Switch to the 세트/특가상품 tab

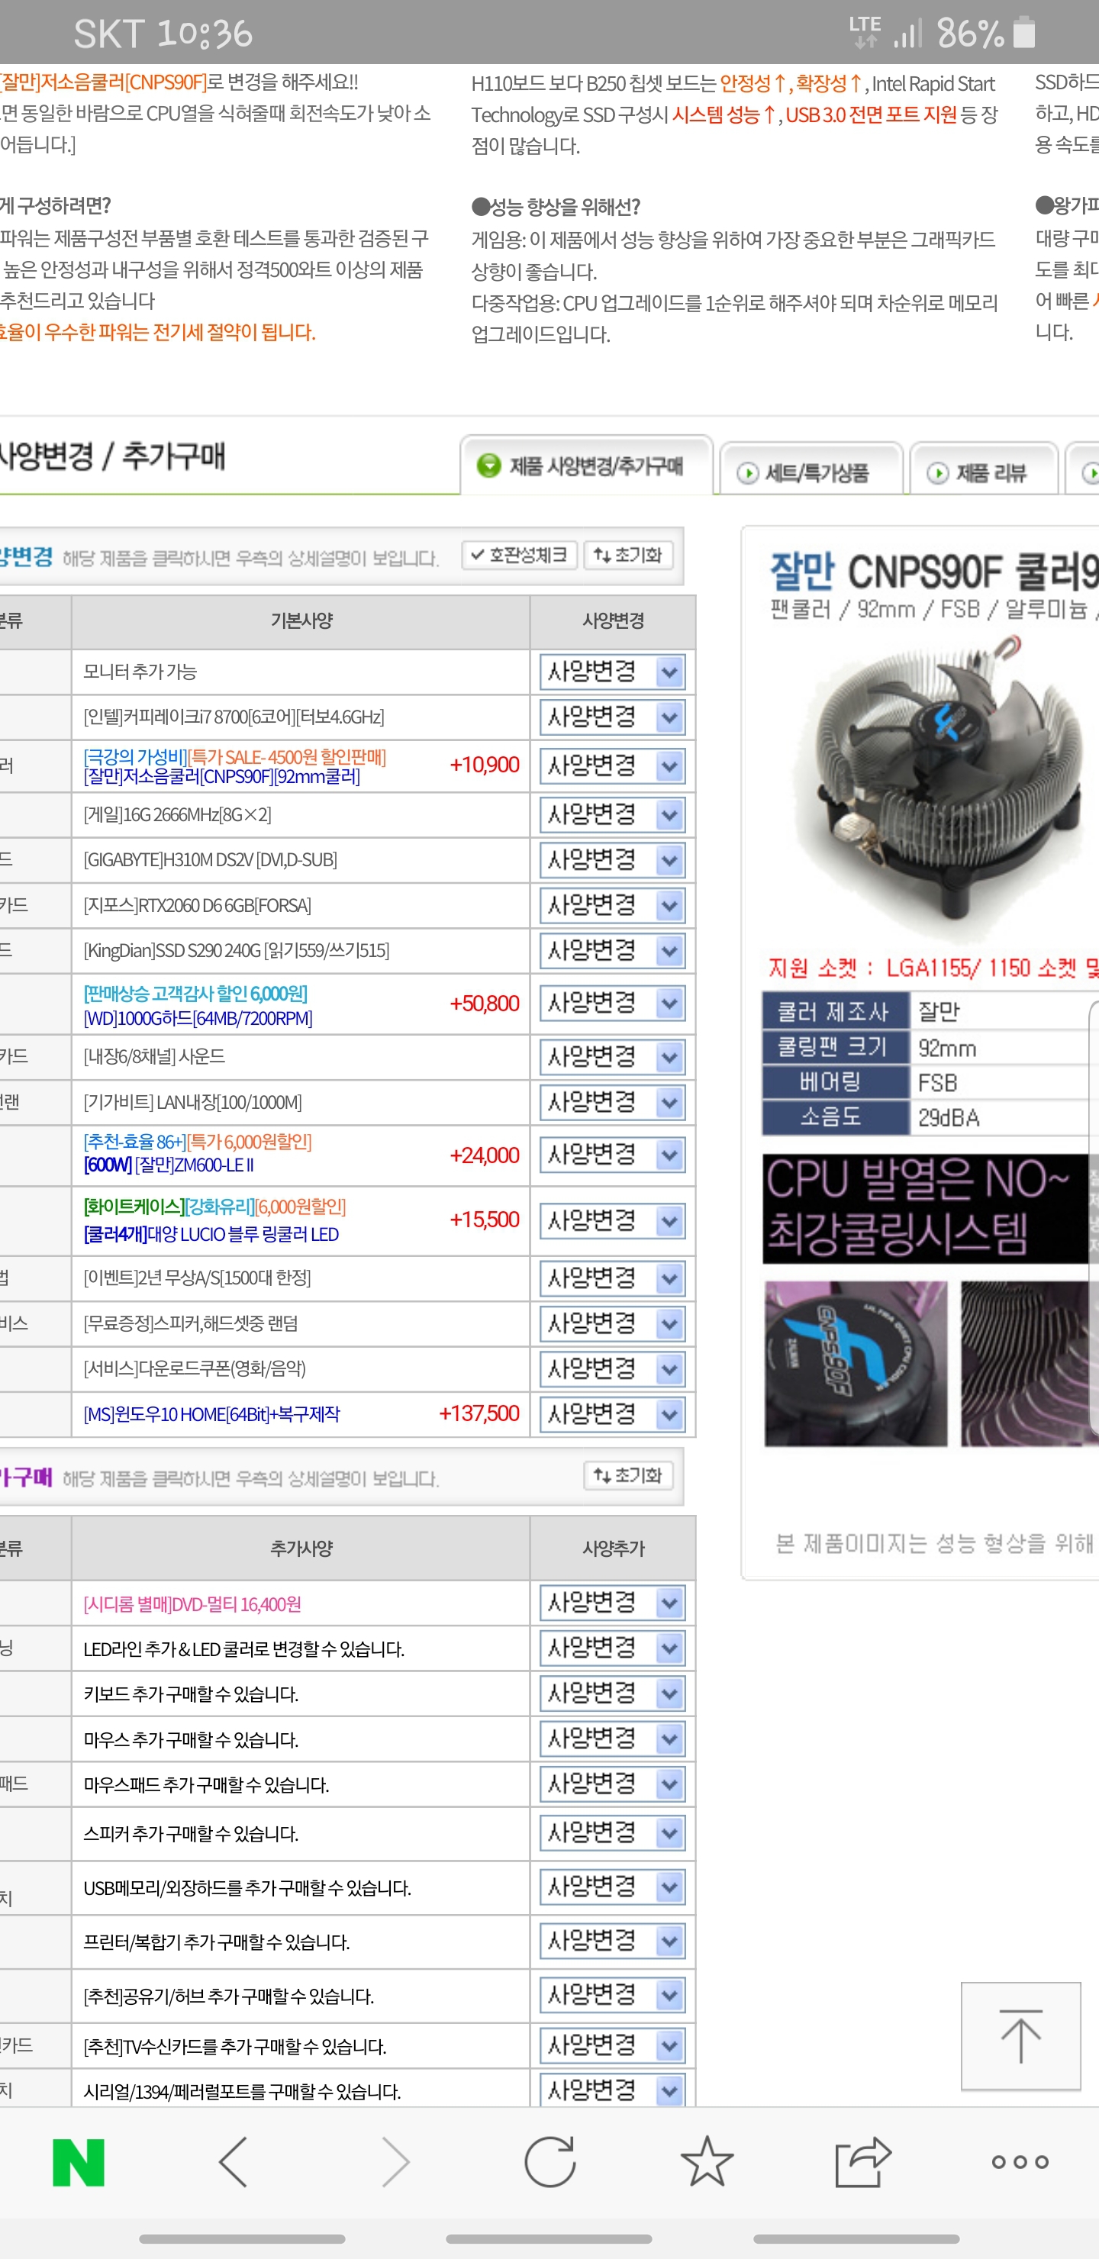[811, 472]
